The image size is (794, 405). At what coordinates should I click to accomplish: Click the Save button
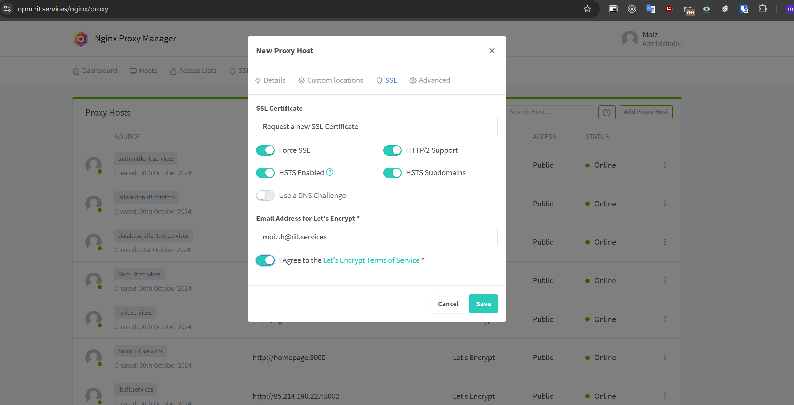point(483,304)
